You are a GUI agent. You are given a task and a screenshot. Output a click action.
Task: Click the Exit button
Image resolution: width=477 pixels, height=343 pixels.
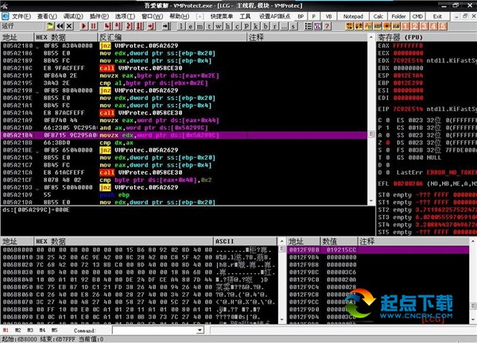(437, 17)
